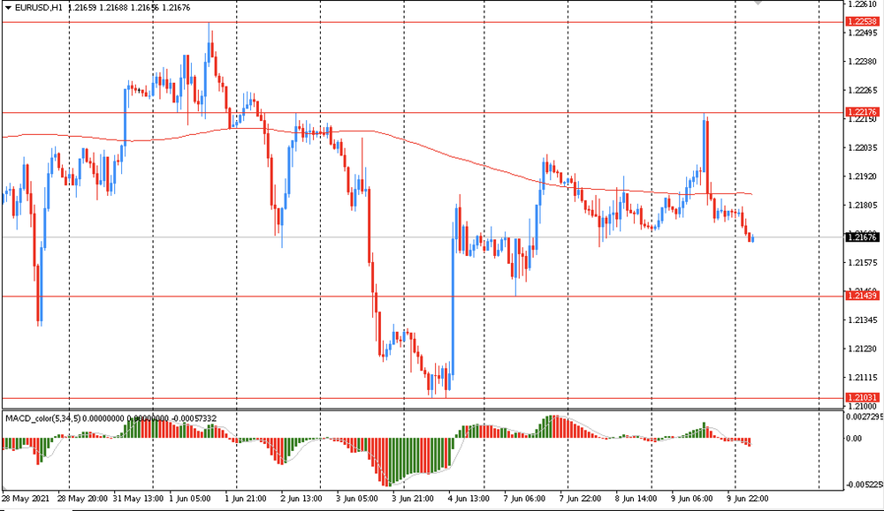Click the 4 Jun 13:00 time label
The image size is (884, 511).
469,499
